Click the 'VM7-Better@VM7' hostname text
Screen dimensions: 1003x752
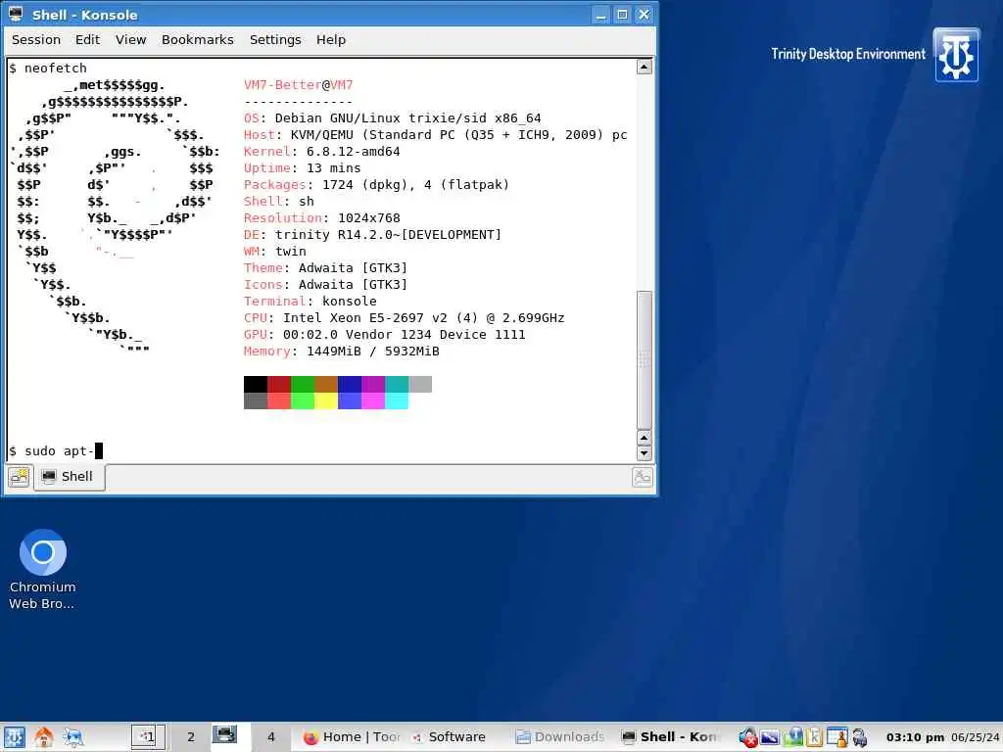pyautogui.click(x=298, y=84)
